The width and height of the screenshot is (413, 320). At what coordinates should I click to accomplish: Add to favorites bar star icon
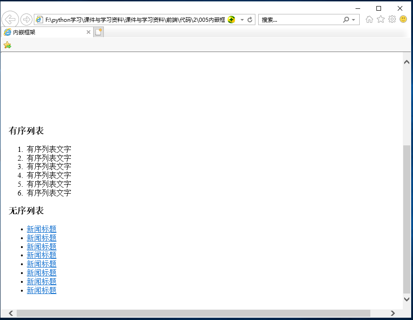tap(7, 45)
